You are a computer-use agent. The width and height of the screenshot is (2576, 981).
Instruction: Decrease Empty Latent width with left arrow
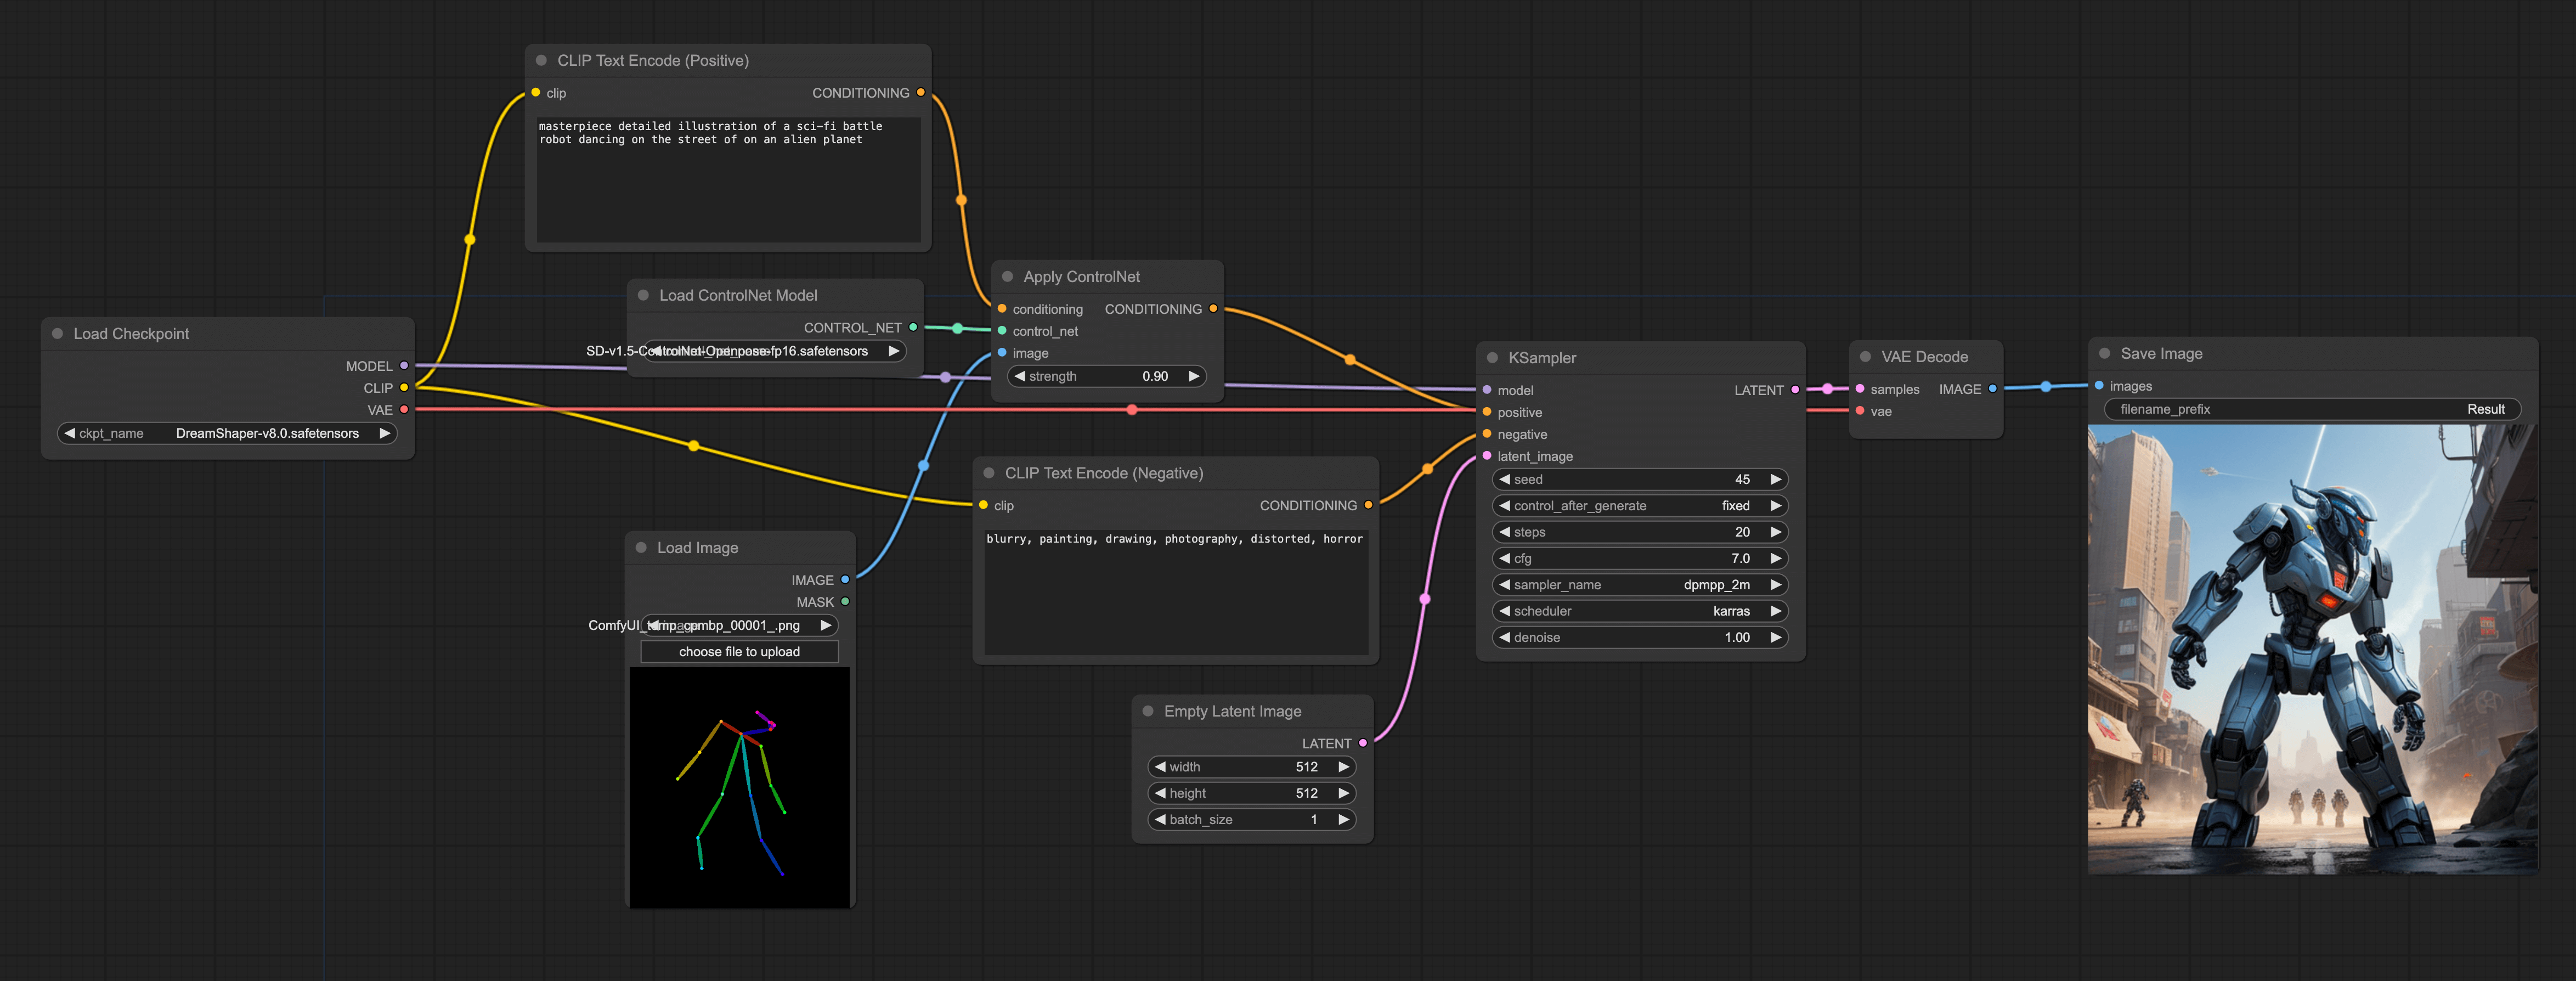[1160, 767]
